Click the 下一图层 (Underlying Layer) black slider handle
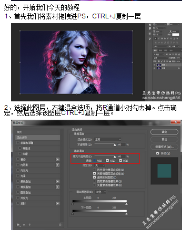The height and width of the screenshot is (230, 191). [73, 214]
